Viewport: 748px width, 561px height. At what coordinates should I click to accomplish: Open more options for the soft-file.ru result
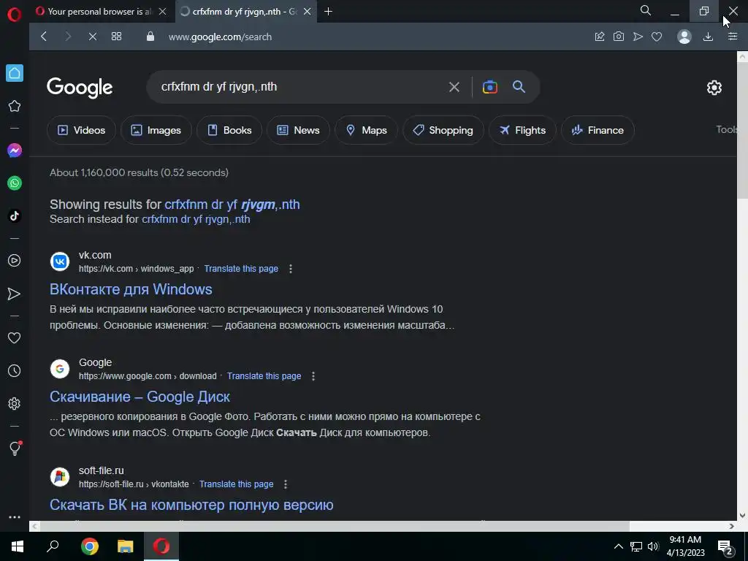point(286,484)
